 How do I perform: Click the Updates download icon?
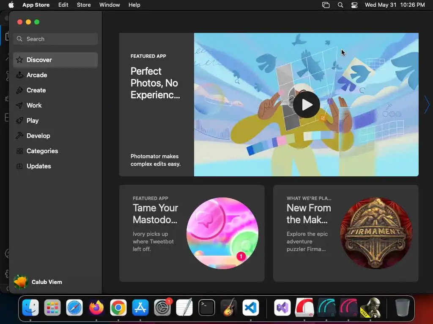coord(19,166)
